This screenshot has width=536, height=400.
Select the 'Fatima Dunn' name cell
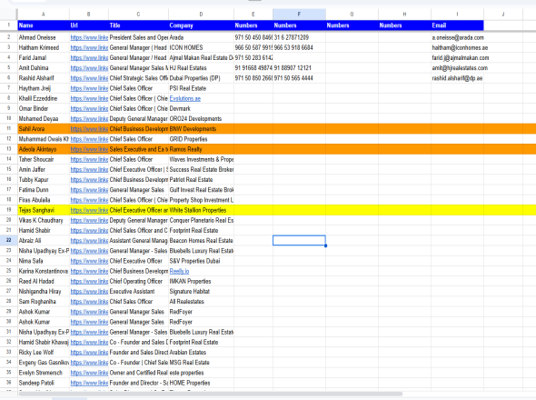[44, 190]
